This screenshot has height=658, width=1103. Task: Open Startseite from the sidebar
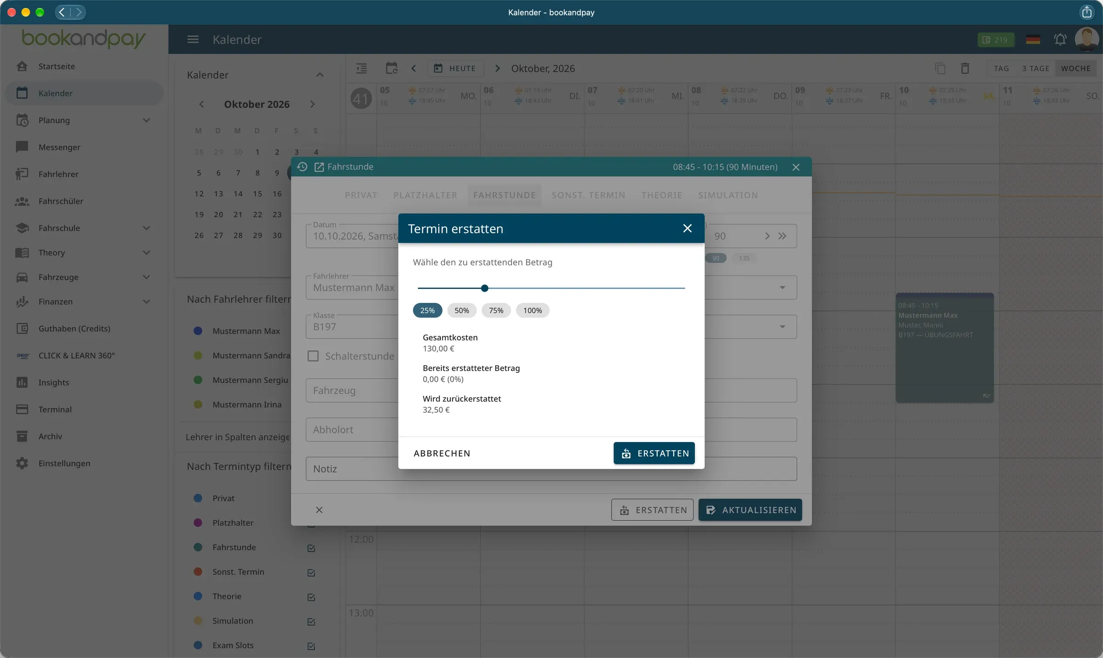[85, 66]
